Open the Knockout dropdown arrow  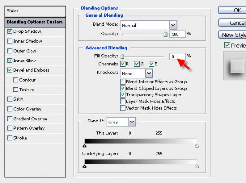pyautogui.click(x=149, y=73)
